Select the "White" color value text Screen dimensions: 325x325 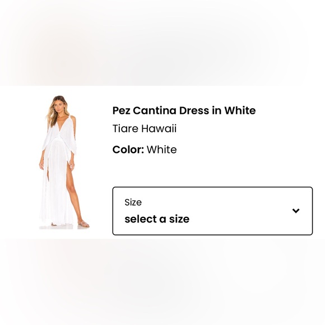(162, 150)
